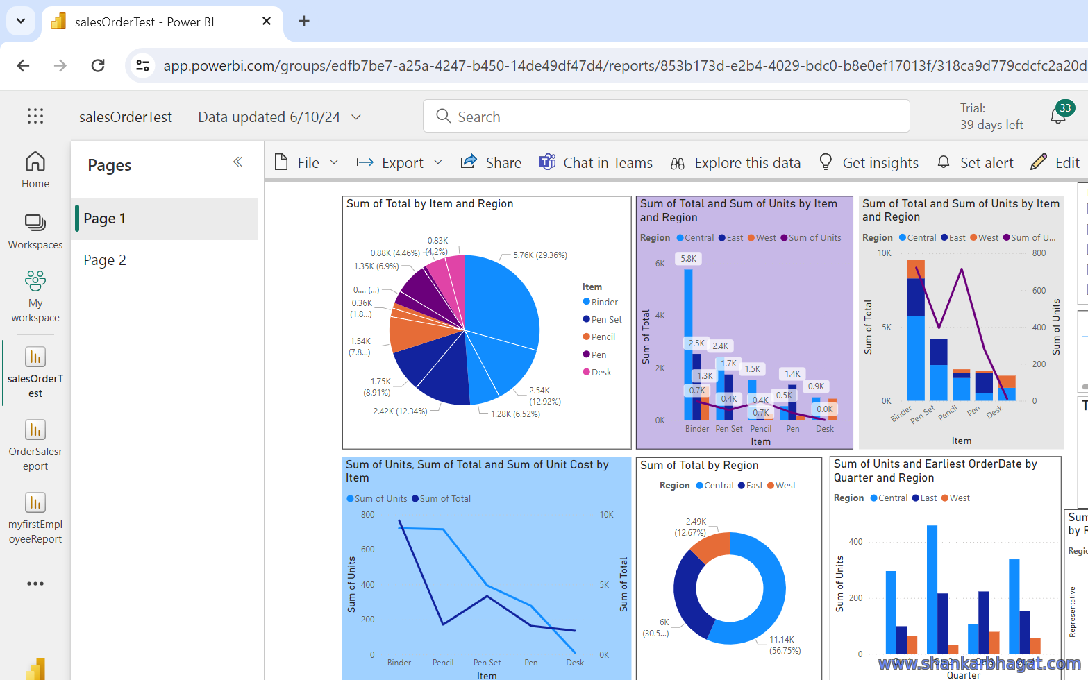This screenshot has width=1088, height=680.
Task: Click Sum of Total by Item and Region title
Action: click(x=430, y=203)
